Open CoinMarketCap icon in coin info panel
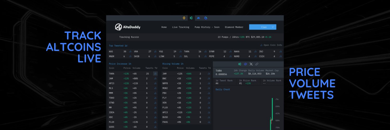The width and height of the screenshot is (390, 130). click(245, 64)
